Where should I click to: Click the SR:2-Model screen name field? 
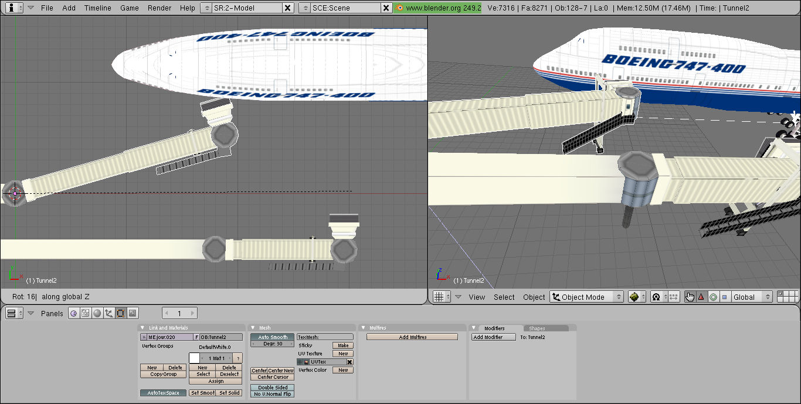tap(247, 8)
